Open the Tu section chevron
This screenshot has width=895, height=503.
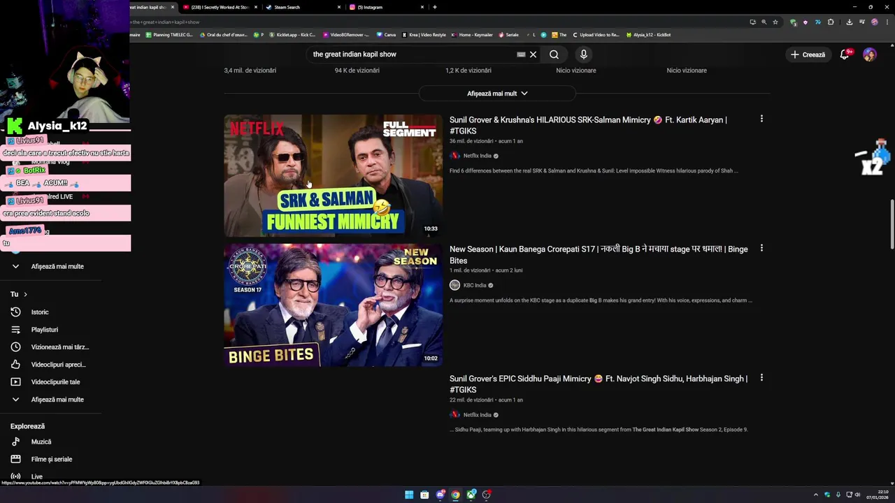[x=25, y=294]
